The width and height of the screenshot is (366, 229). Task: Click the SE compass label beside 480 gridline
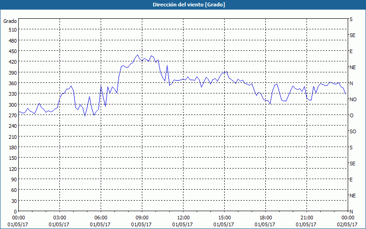[x=352, y=35]
